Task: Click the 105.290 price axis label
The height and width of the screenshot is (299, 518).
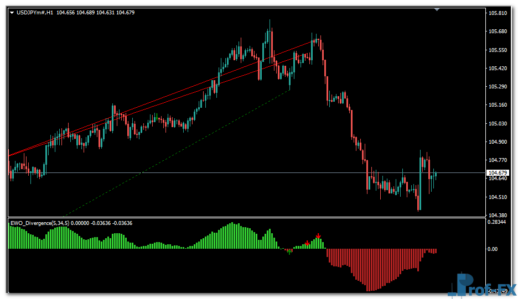Action: 498,87
